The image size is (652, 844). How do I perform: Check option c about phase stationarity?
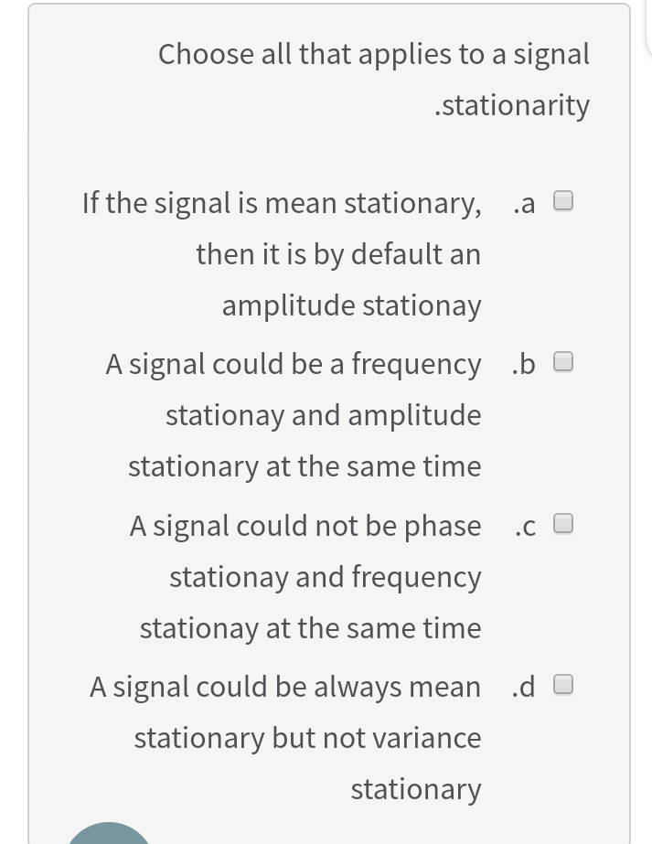coord(564,523)
